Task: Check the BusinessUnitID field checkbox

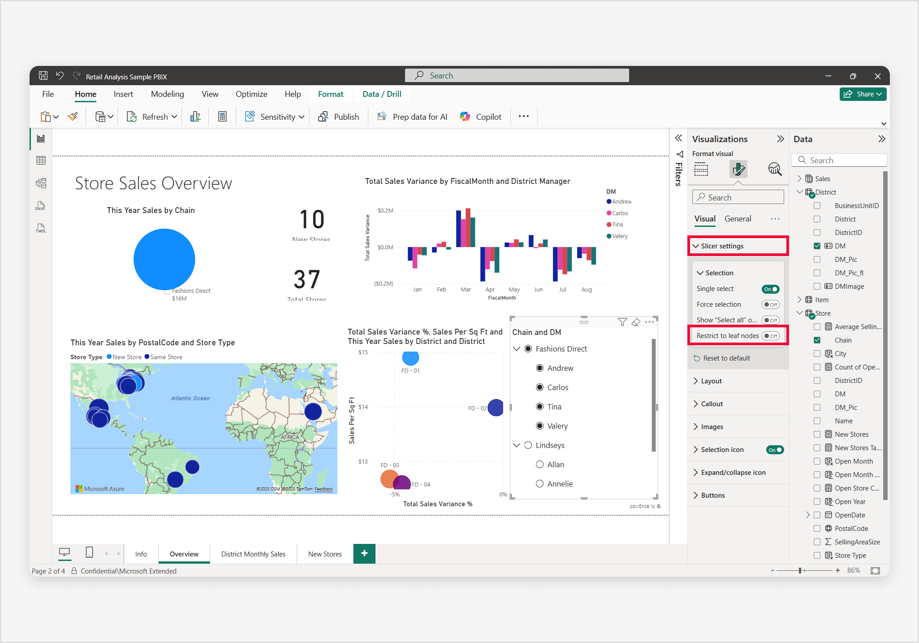Action: pos(817,205)
